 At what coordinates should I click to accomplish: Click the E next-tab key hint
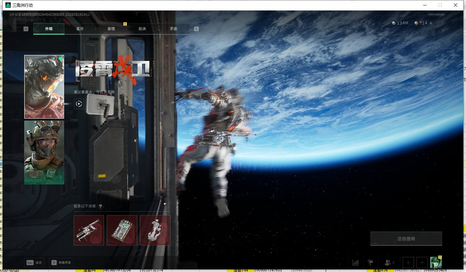point(197,29)
